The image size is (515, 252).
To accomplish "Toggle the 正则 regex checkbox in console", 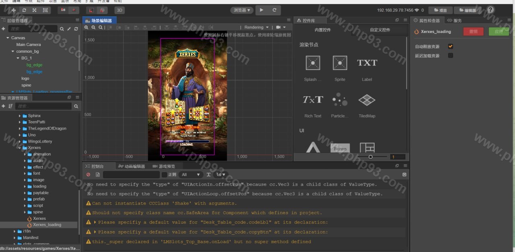I will (164, 175).
